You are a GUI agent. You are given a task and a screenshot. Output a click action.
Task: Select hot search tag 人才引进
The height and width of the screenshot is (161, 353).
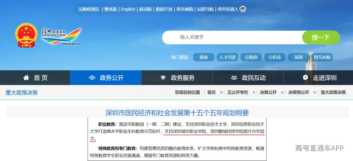(x=227, y=57)
